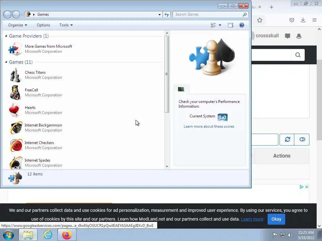Go back in Games explorer
322x241 pixels.
[7, 14]
